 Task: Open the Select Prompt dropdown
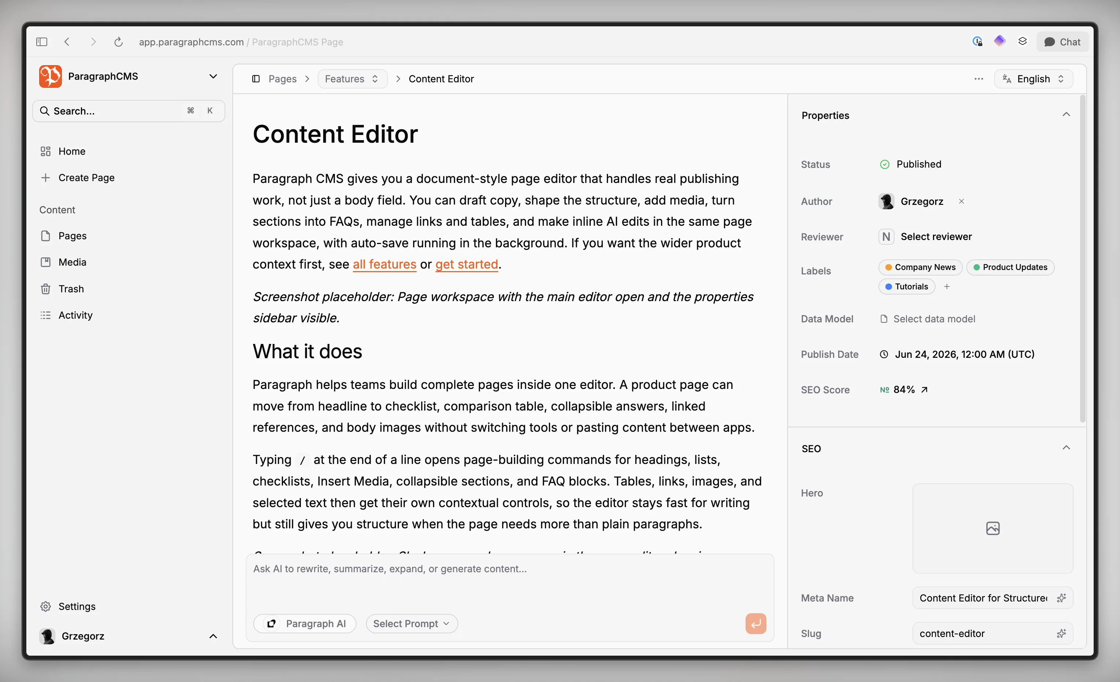[411, 623]
